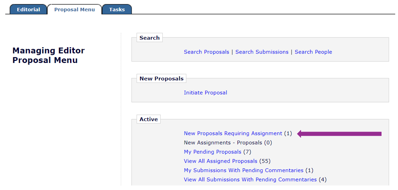Click the Search section label

coord(149,38)
